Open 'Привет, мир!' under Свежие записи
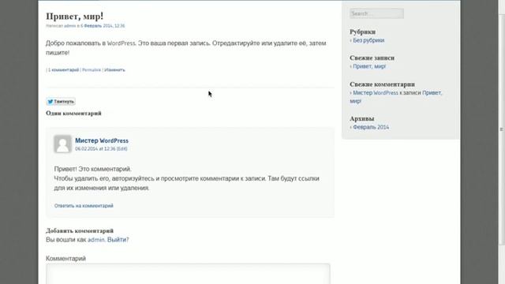 [x=369, y=66]
